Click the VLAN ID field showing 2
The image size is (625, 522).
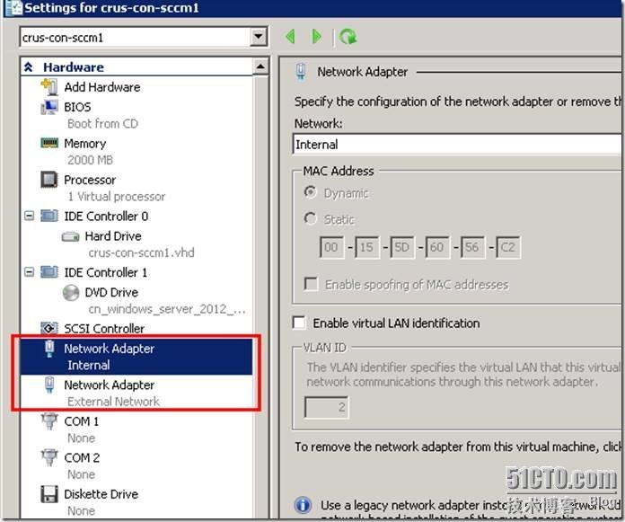[327, 407]
